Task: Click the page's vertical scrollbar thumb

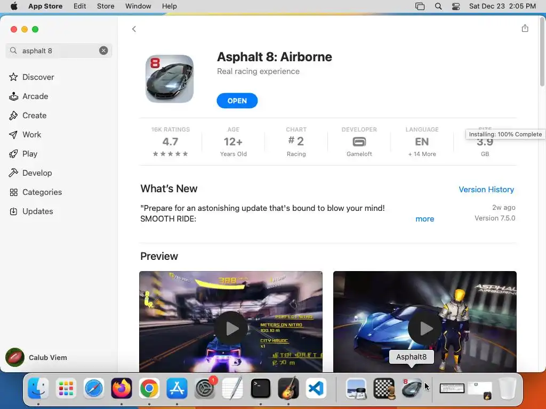Action: coord(542,52)
